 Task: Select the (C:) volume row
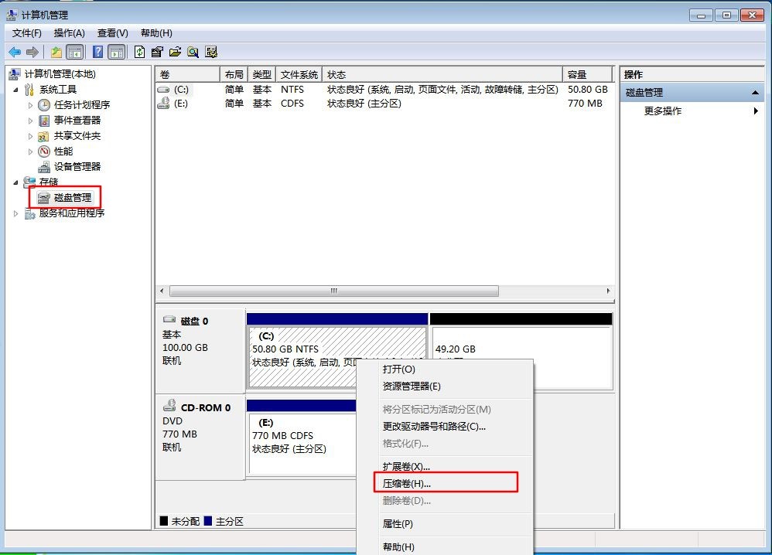[x=384, y=90]
